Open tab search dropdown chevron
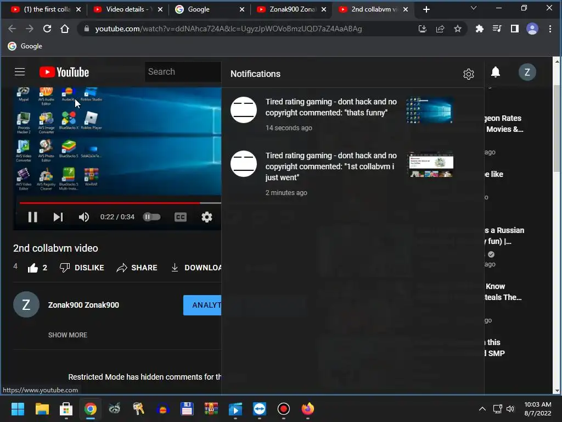 pyautogui.click(x=474, y=8)
